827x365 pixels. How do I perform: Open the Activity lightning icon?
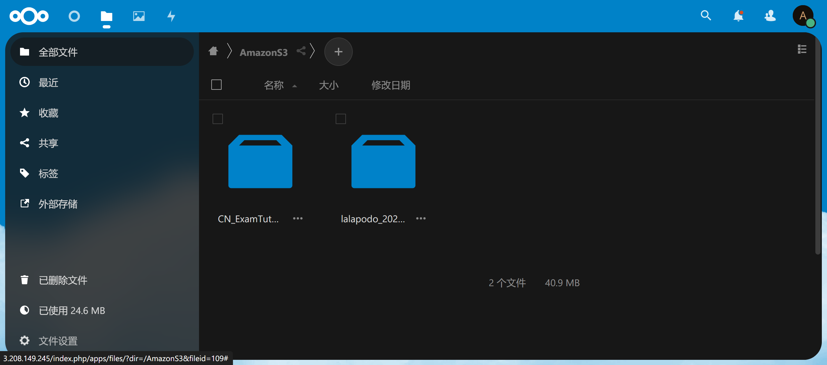click(x=171, y=16)
